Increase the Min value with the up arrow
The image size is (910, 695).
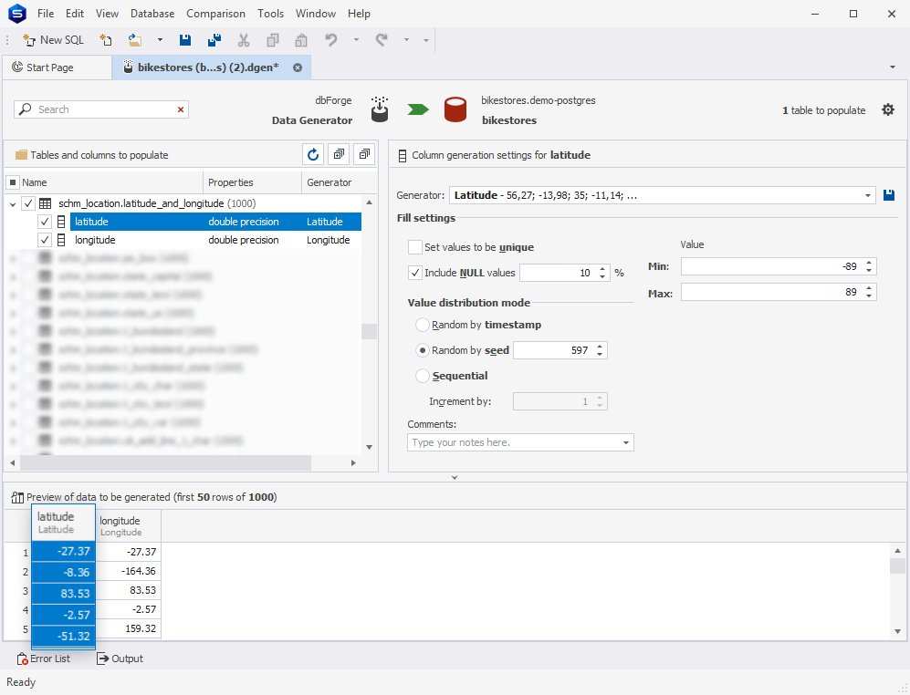pos(869,262)
